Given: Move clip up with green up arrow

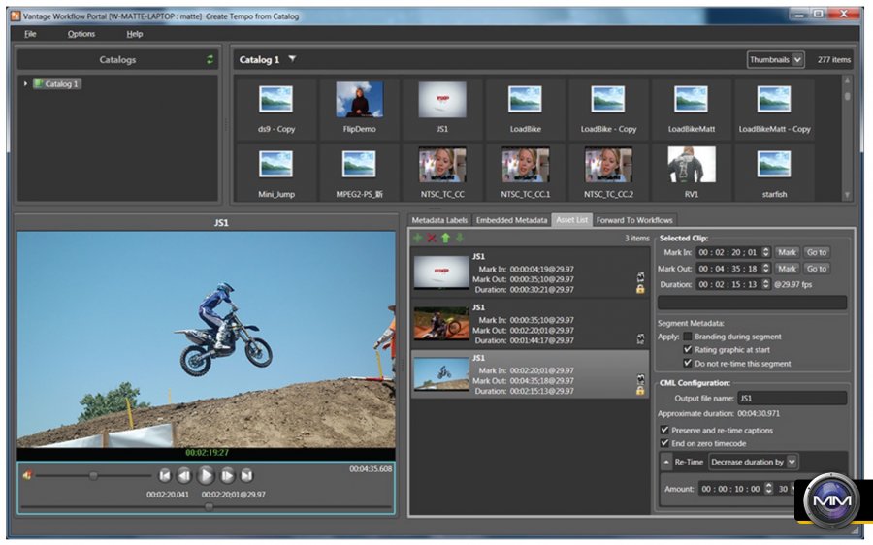Looking at the screenshot, I should point(445,238).
